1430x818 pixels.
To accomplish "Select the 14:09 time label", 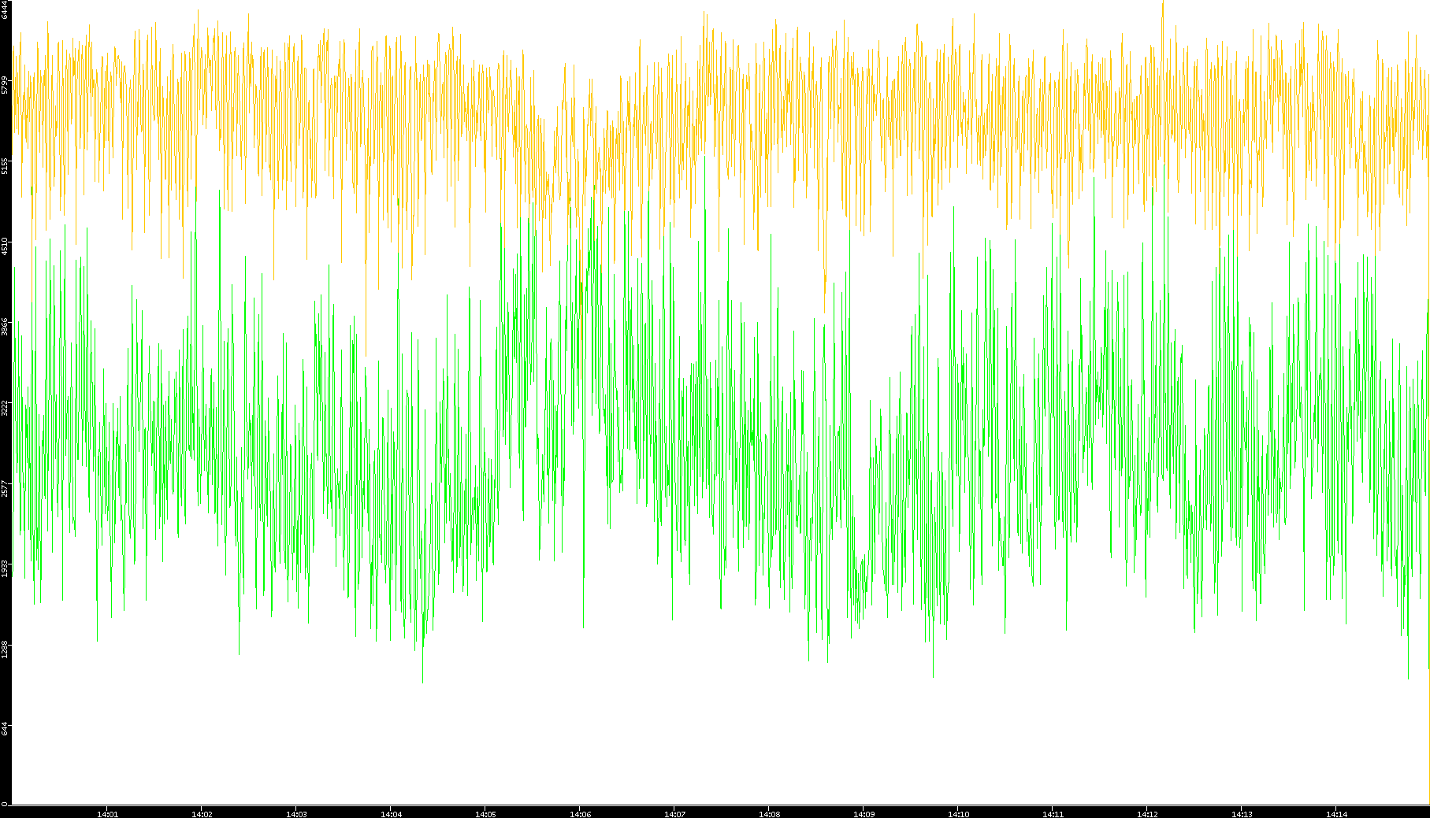I will (x=864, y=814).
